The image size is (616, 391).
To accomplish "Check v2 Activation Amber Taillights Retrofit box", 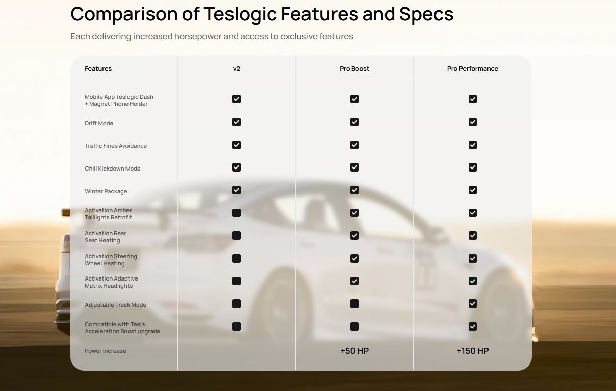I will 236,213.
